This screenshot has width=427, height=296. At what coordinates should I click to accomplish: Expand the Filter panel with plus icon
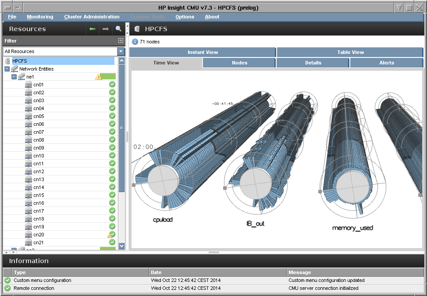pyautogui.click(x=121, y=41)
